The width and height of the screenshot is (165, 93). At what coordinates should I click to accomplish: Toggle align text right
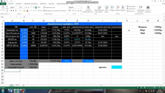click(36, 11)
